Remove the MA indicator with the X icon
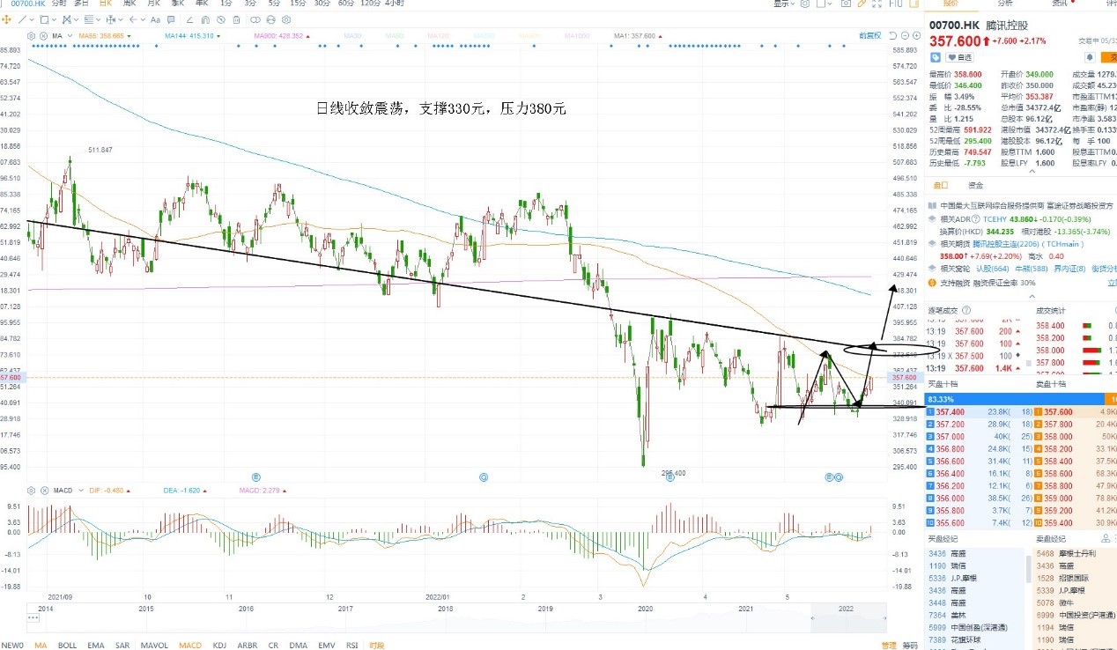 [43, 36]
